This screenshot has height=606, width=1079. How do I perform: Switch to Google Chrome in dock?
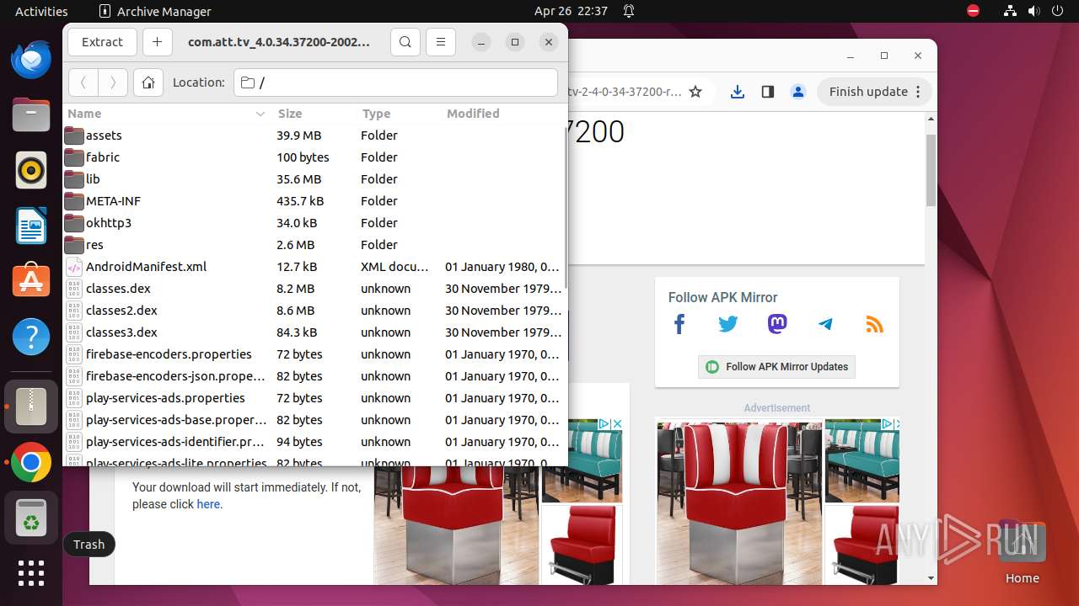tap(31, 462)
